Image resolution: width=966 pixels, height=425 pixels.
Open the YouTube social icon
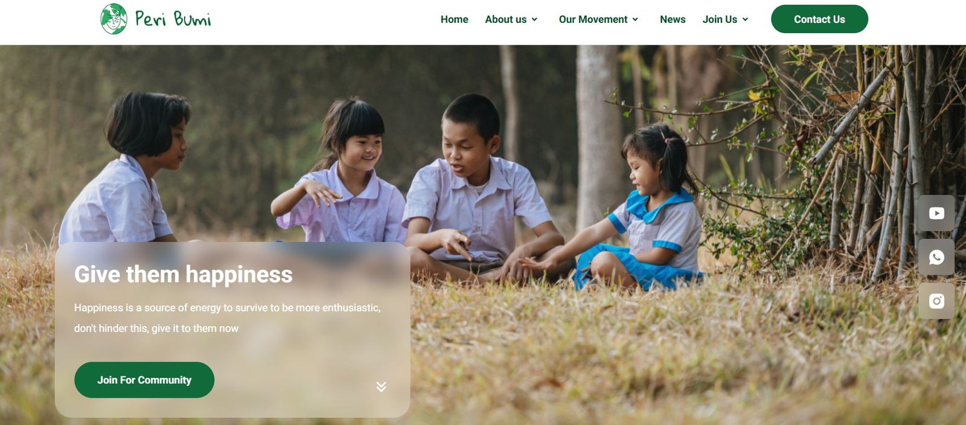click(936, 213)
